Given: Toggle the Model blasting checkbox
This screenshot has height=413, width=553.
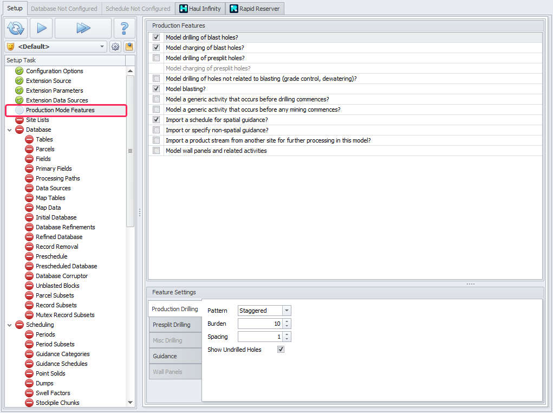Looking at the screenshot, I should (156, 88).
